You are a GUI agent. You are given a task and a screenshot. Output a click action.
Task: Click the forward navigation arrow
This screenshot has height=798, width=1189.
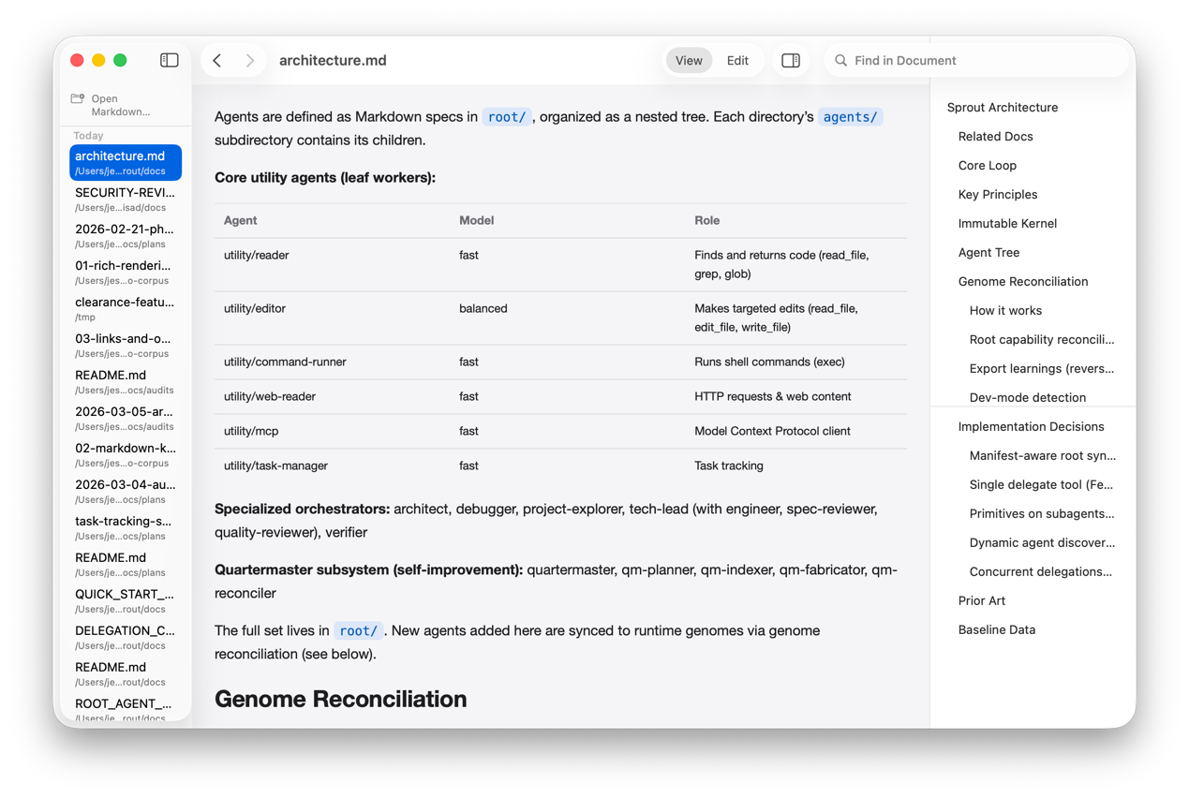(250, 59)
